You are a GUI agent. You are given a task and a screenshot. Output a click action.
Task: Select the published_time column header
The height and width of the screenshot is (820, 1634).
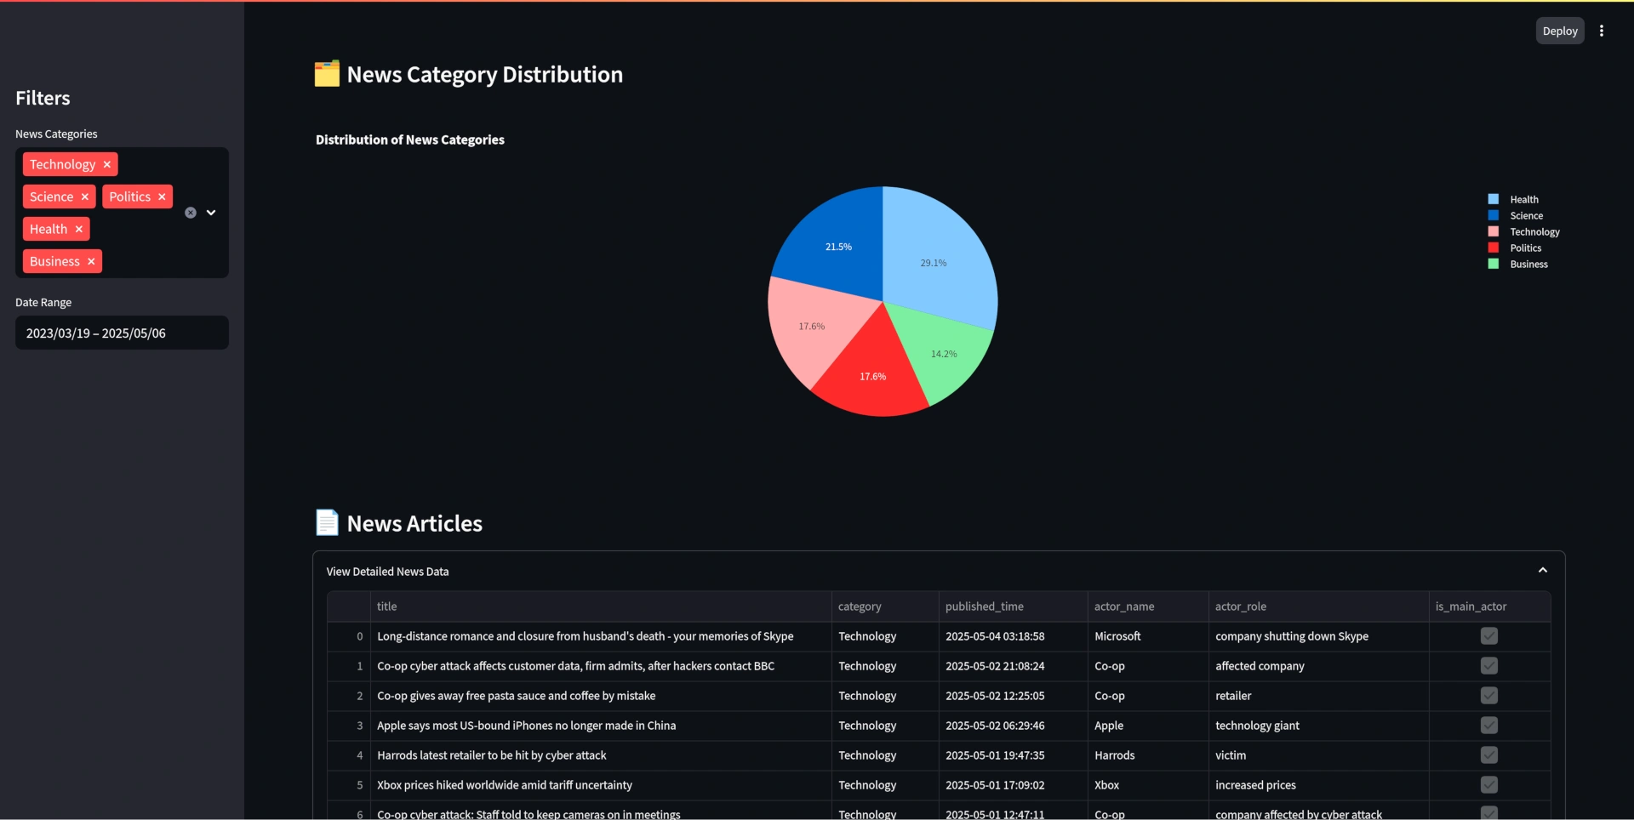point(984,606)
